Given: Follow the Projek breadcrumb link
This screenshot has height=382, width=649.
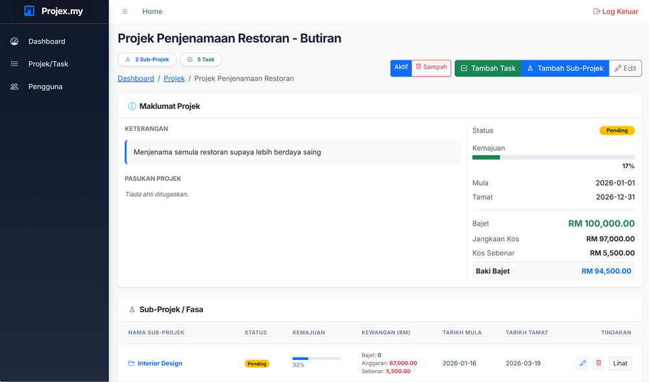Looking at the screenshot, I should (174, 78).
